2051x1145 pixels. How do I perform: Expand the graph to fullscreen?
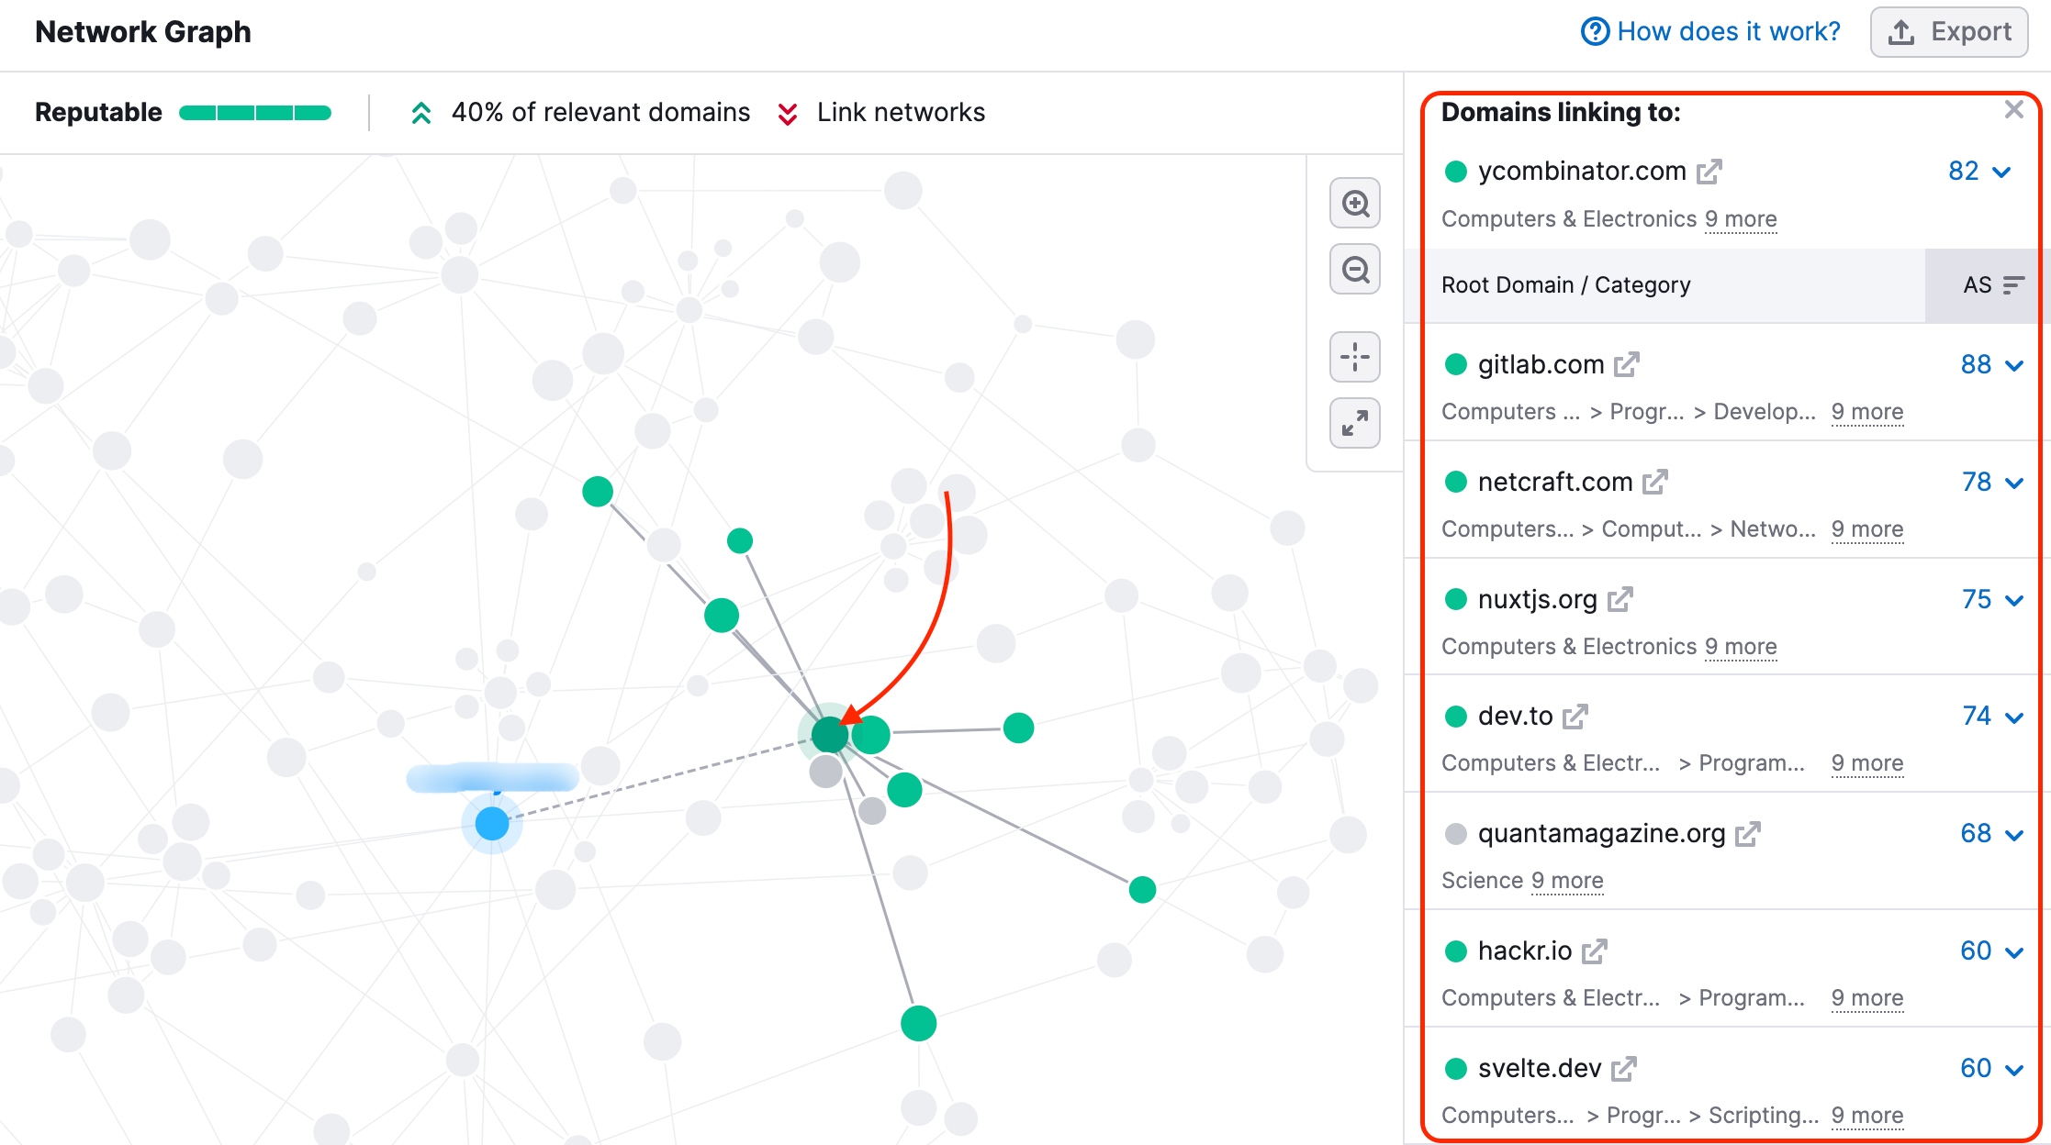pos(1355,423)
